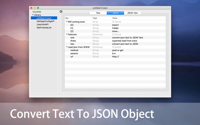Select the url row value http://
The height and width of the screenshot is (125, 200).
(x=115, y=56)
